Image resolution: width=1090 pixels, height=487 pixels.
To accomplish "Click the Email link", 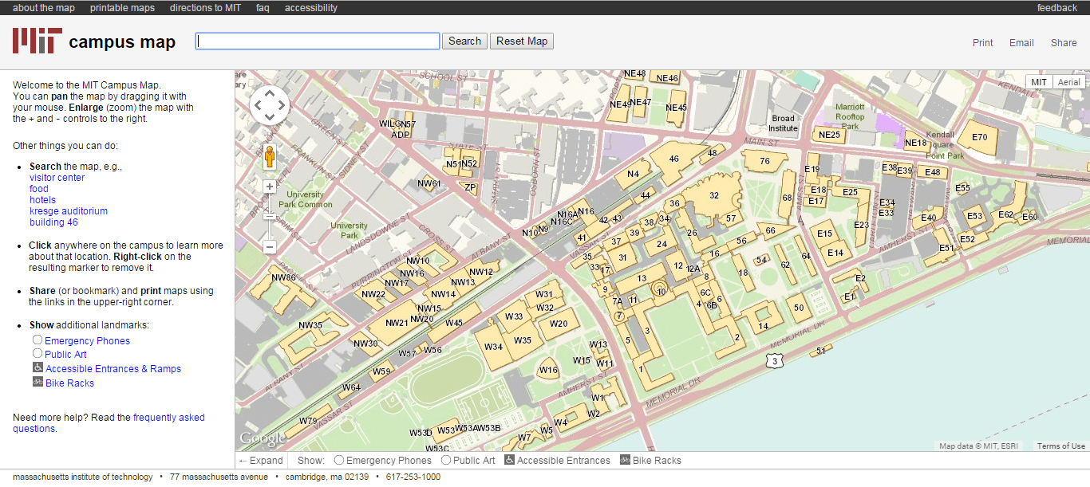I will click(x=1021, y=43).
